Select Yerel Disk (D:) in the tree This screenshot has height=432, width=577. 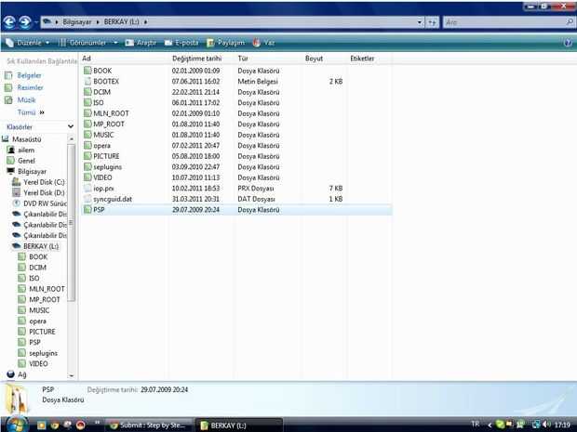pos(44,192)
